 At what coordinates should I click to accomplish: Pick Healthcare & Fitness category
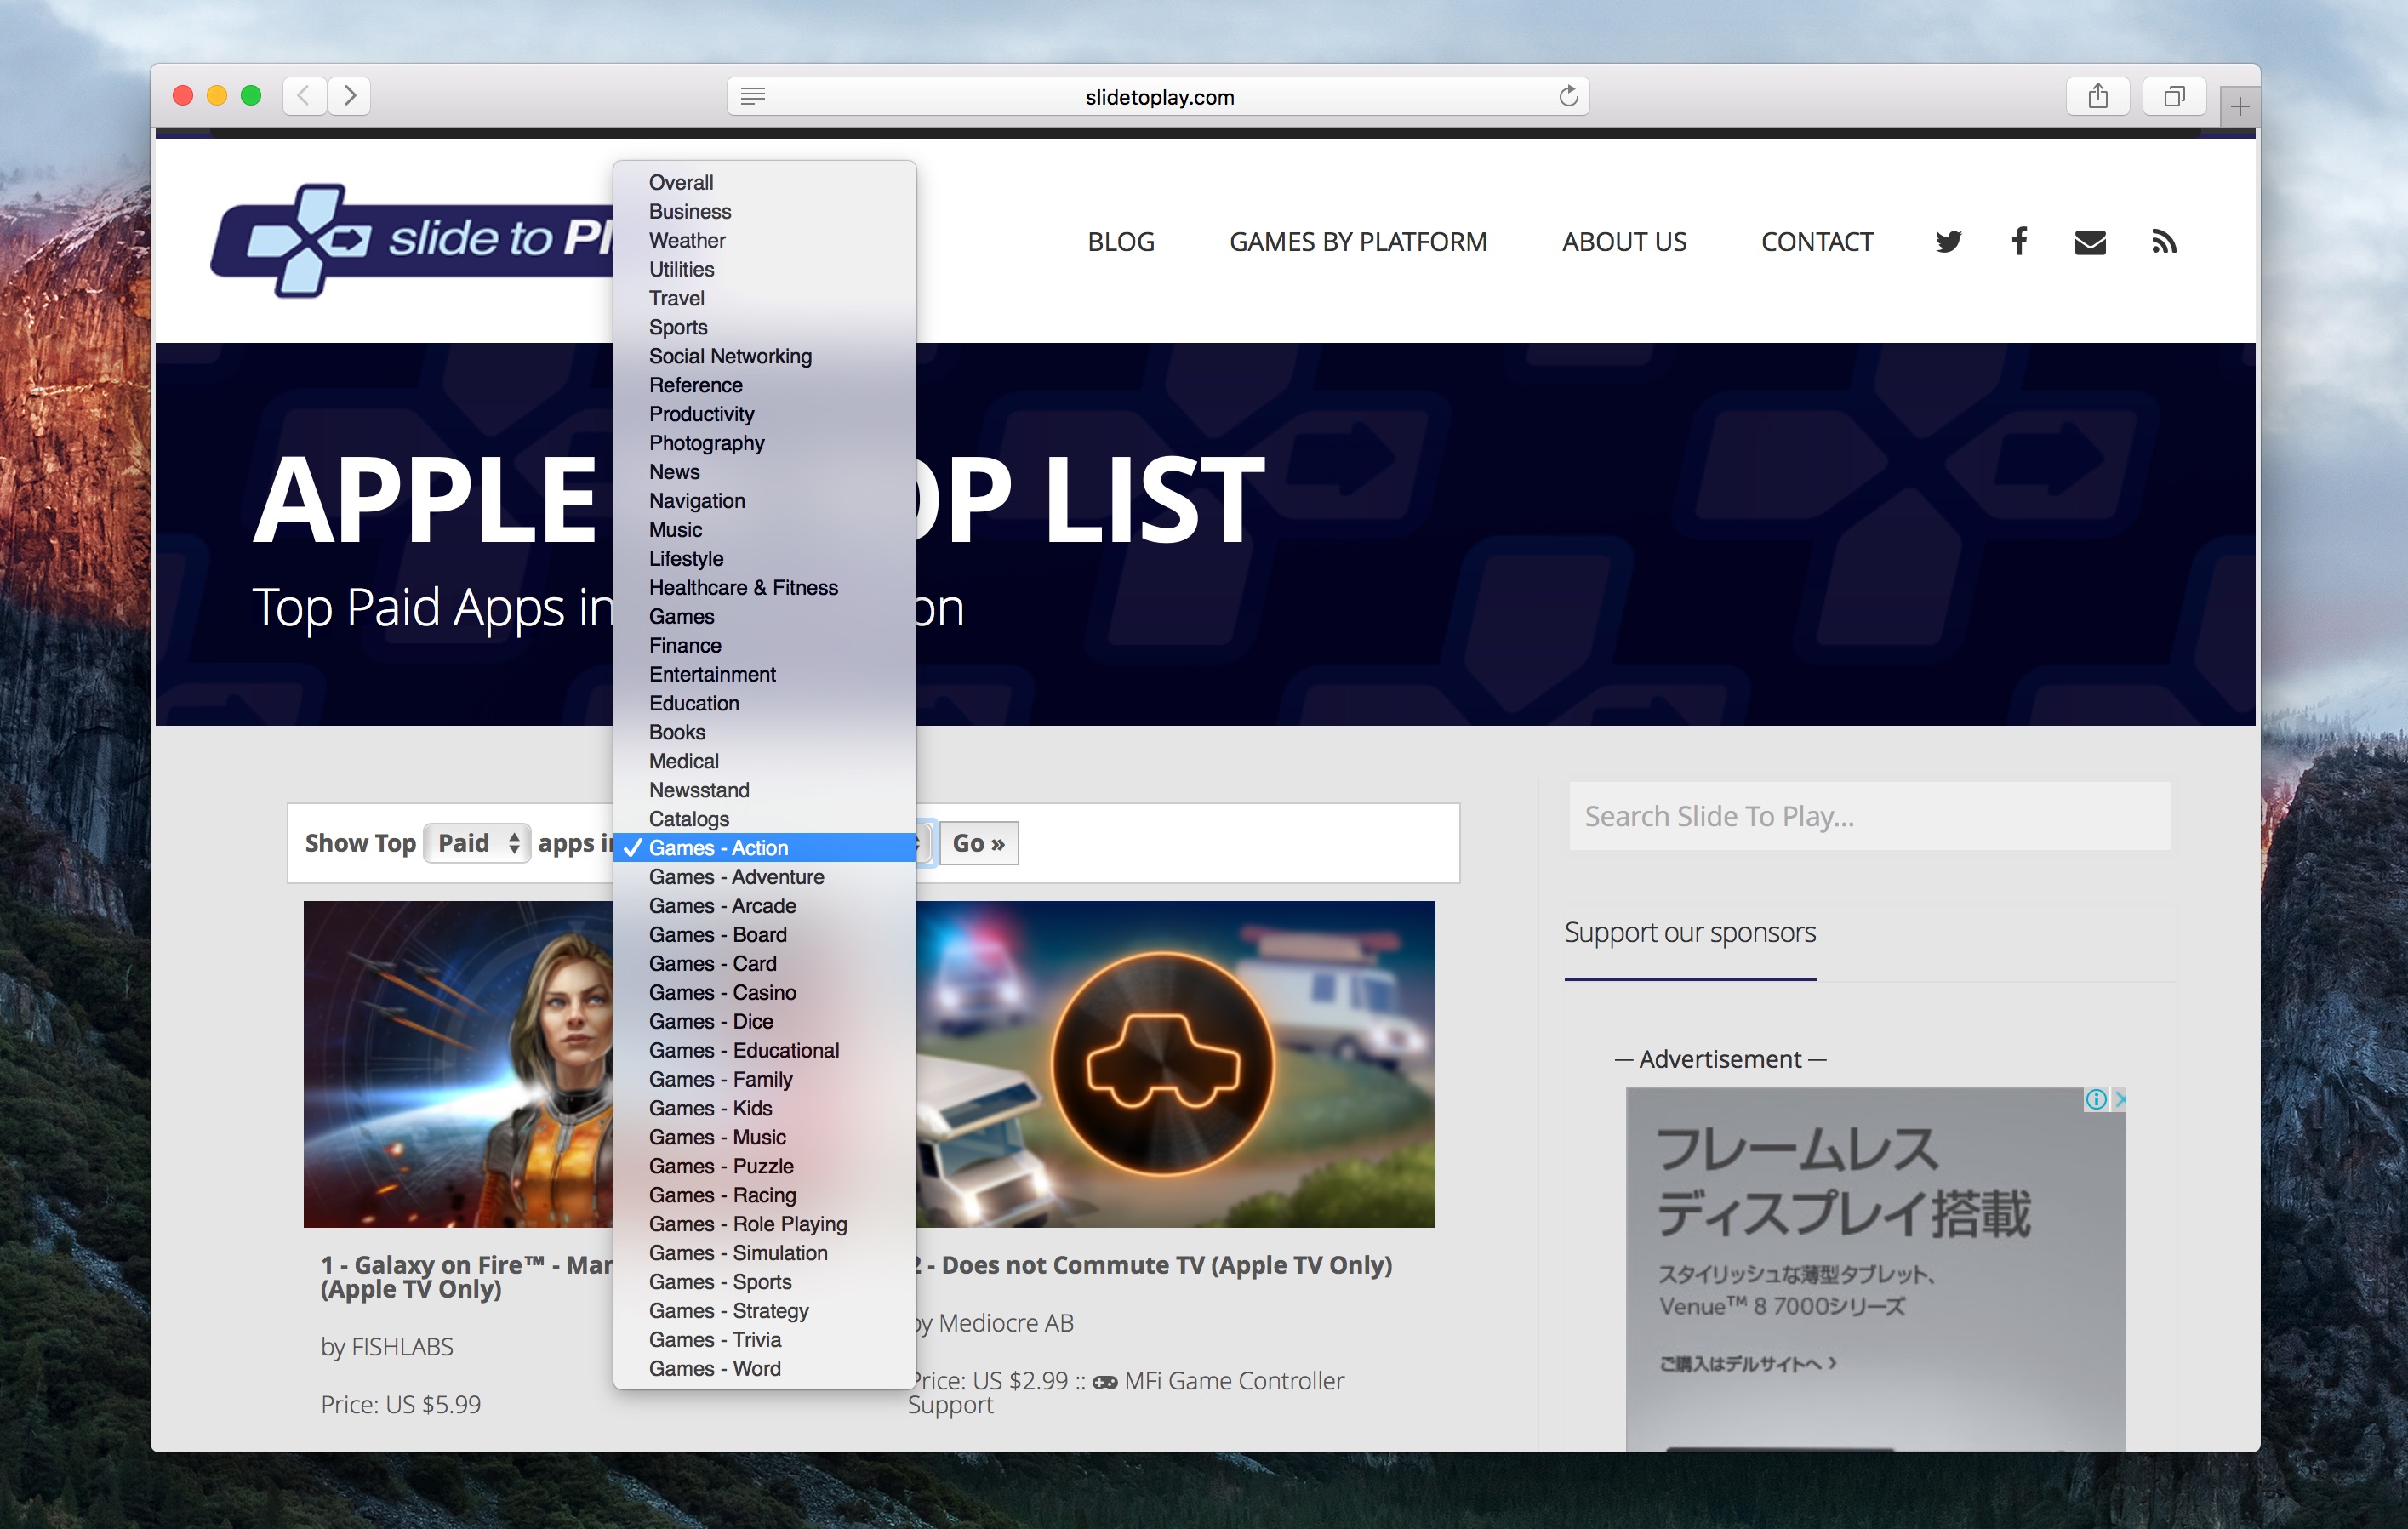(765, 588)
